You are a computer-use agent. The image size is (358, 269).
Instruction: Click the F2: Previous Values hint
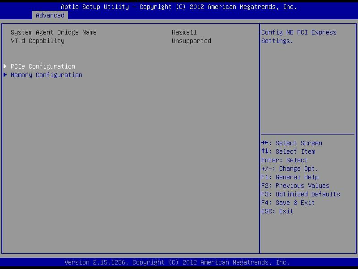[x=295, y=186]
